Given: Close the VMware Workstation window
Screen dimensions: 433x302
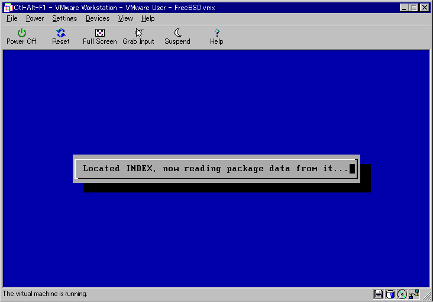Looking at the screenshot, I should 425,8.
